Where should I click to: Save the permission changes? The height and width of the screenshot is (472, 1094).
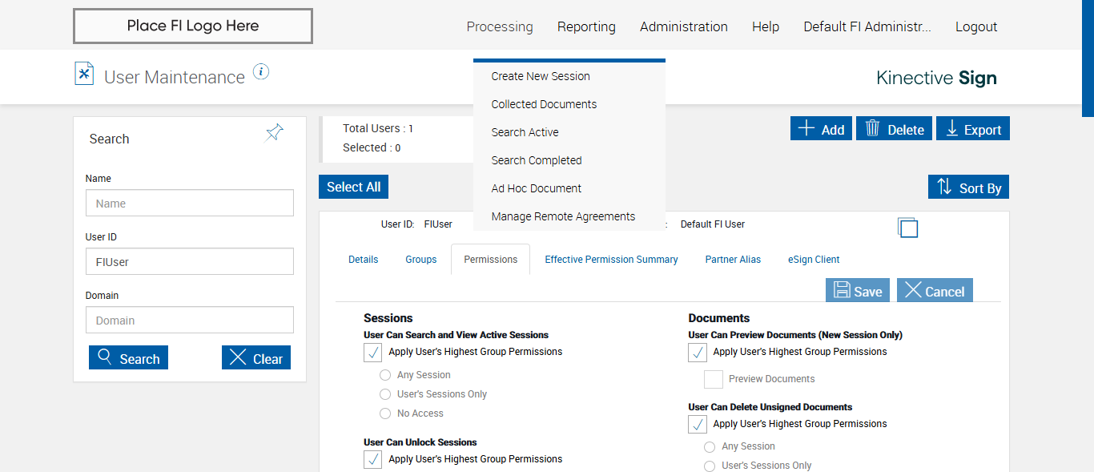pos(858,291)
